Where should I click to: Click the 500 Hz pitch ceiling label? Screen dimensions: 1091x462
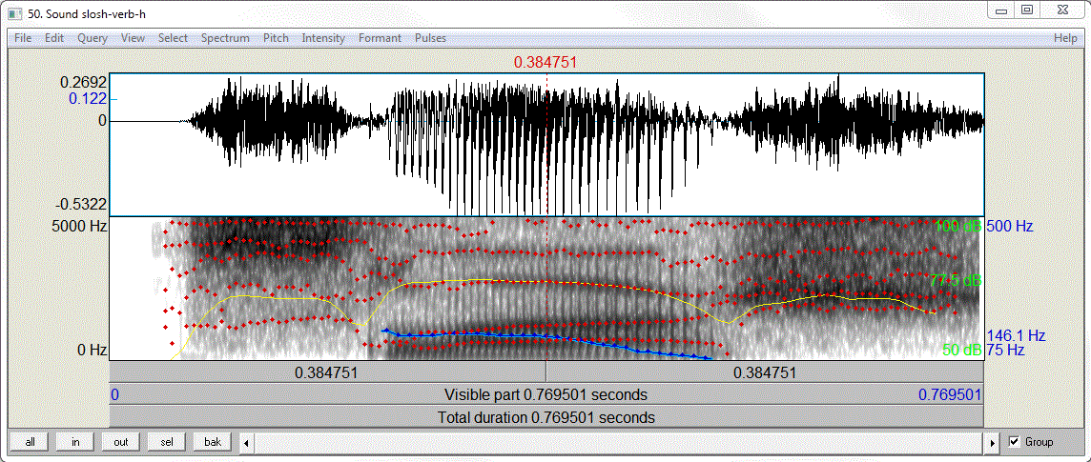point(1010,226)
